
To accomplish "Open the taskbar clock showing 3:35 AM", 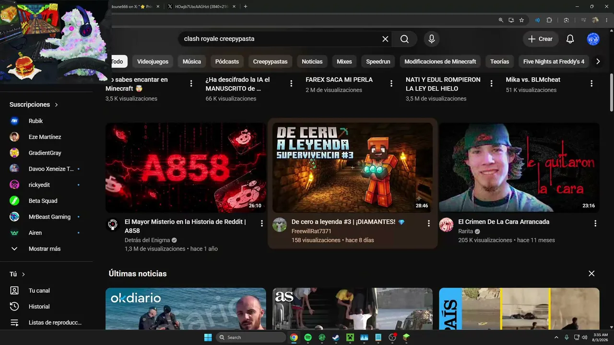I will [x=601, y=337].
